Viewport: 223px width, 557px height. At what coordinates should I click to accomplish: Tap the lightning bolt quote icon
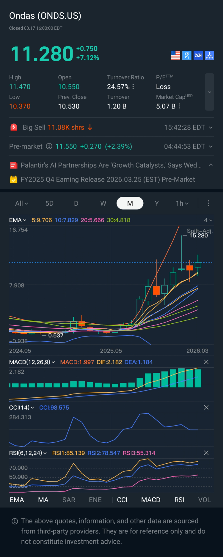pyautogui.click(x=187, y=55)
